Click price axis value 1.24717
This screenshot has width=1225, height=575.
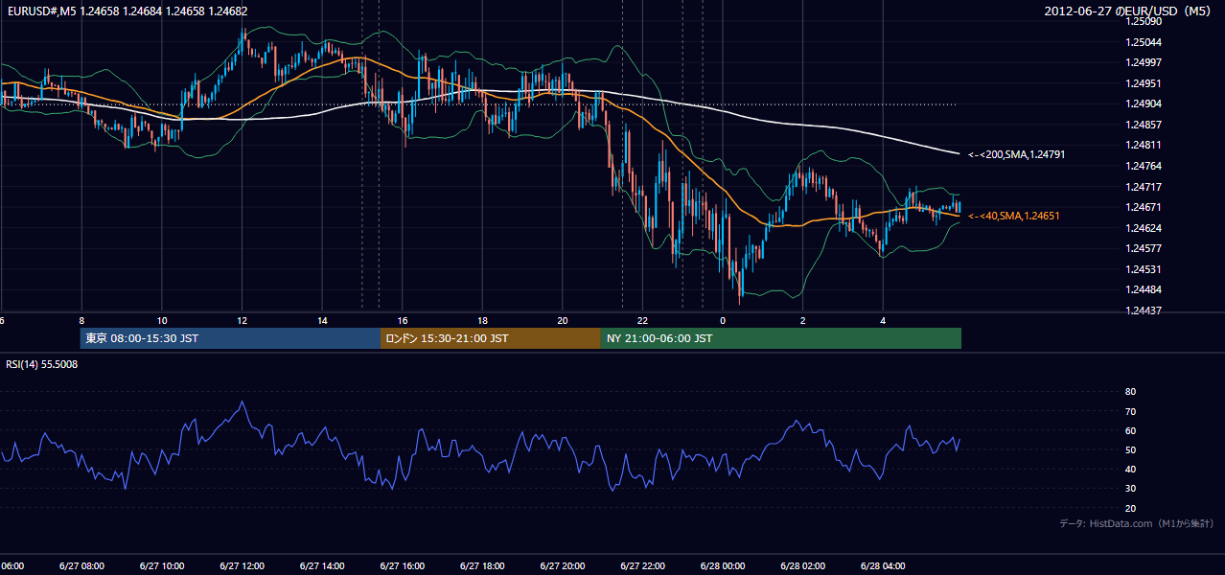click(x=1143, y=187)
